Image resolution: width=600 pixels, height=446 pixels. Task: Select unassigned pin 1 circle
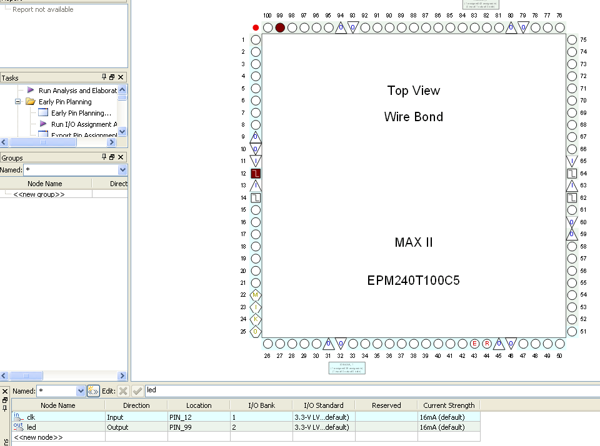(x=256, y=40)
